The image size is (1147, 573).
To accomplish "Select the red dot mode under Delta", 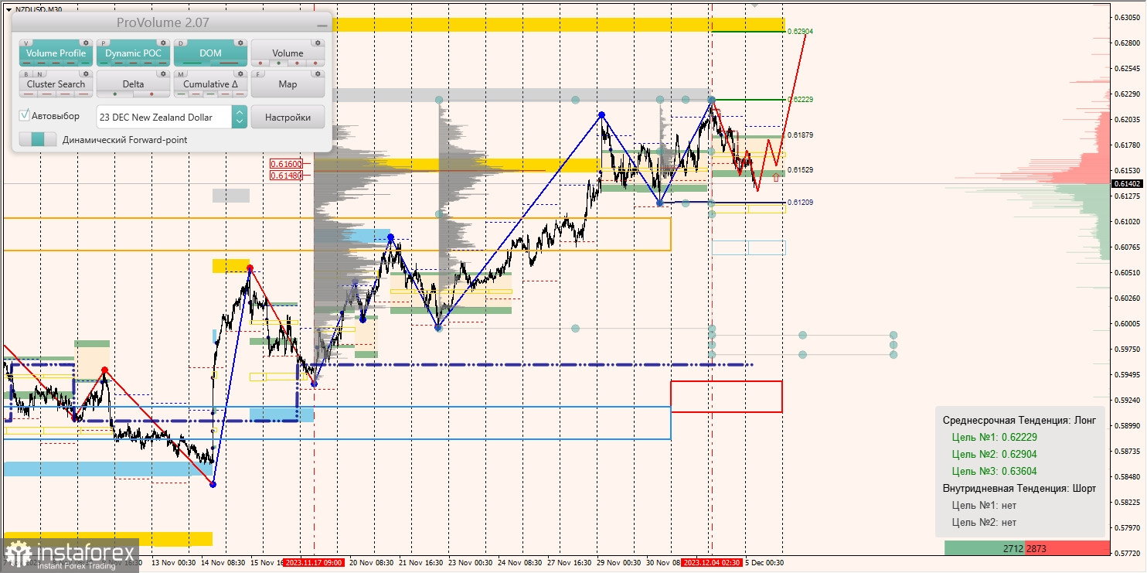I will (151, 94).
